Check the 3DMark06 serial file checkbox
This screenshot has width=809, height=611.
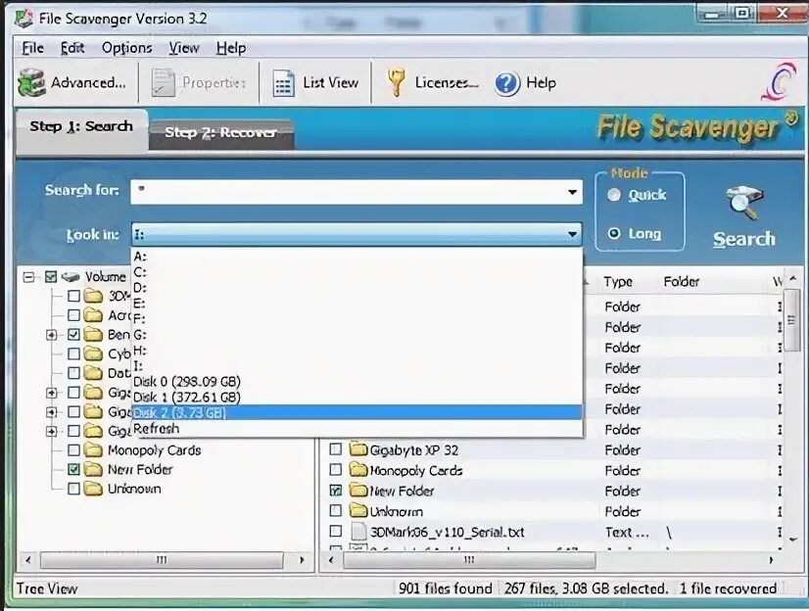pos(335,531)
